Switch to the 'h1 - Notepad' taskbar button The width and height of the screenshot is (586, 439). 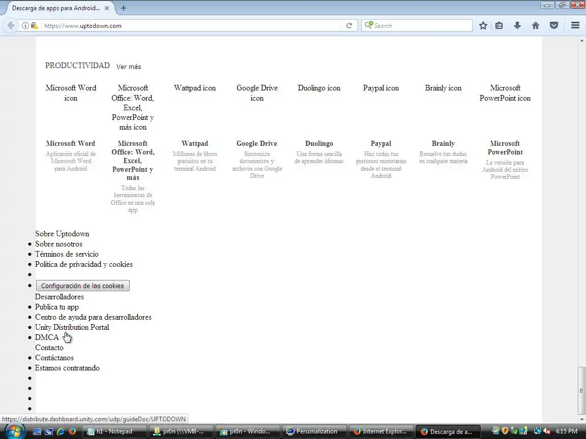tap(114, 431)
